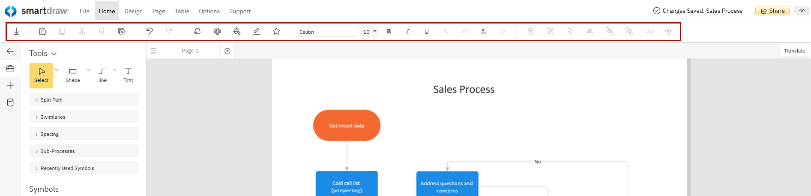The width and height of the screenshot is (811, 196).
Task: Open the Fill paint bucket tool
Action: click(237, 31)
